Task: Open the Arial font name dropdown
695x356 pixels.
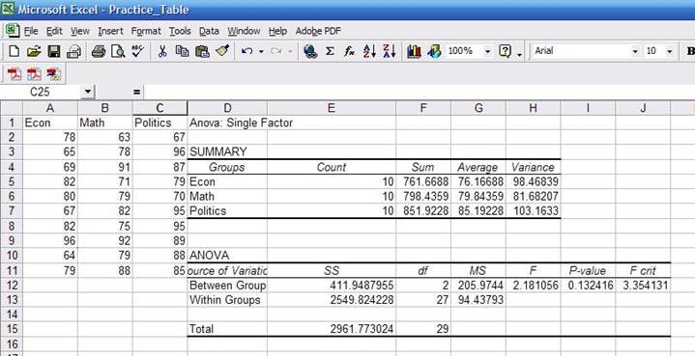Action: click(636, 51)
